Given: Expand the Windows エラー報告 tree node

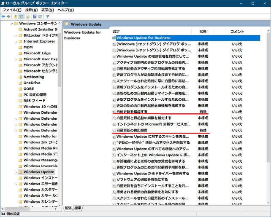Looking at the screenshot, I should (16, 184).
